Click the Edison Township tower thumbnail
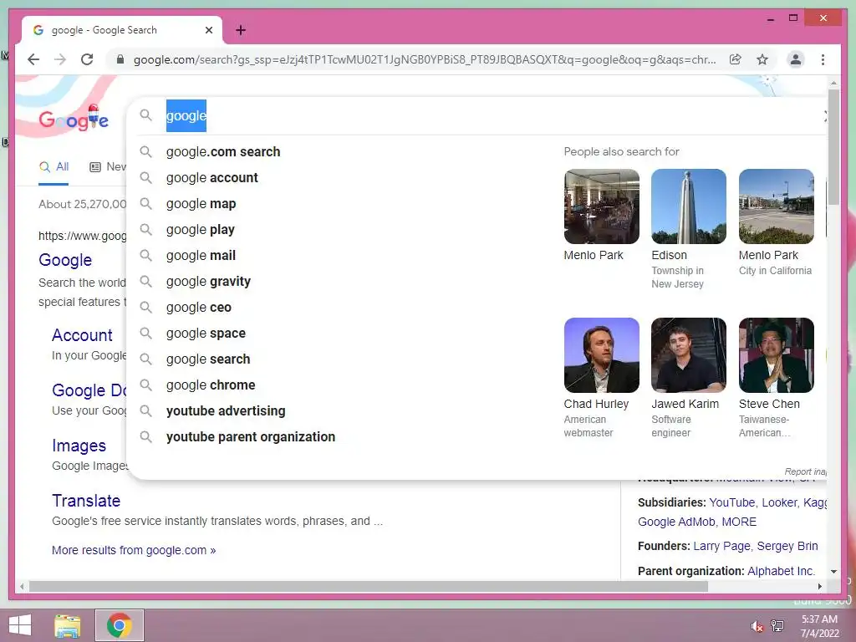 tap(689, 206)
